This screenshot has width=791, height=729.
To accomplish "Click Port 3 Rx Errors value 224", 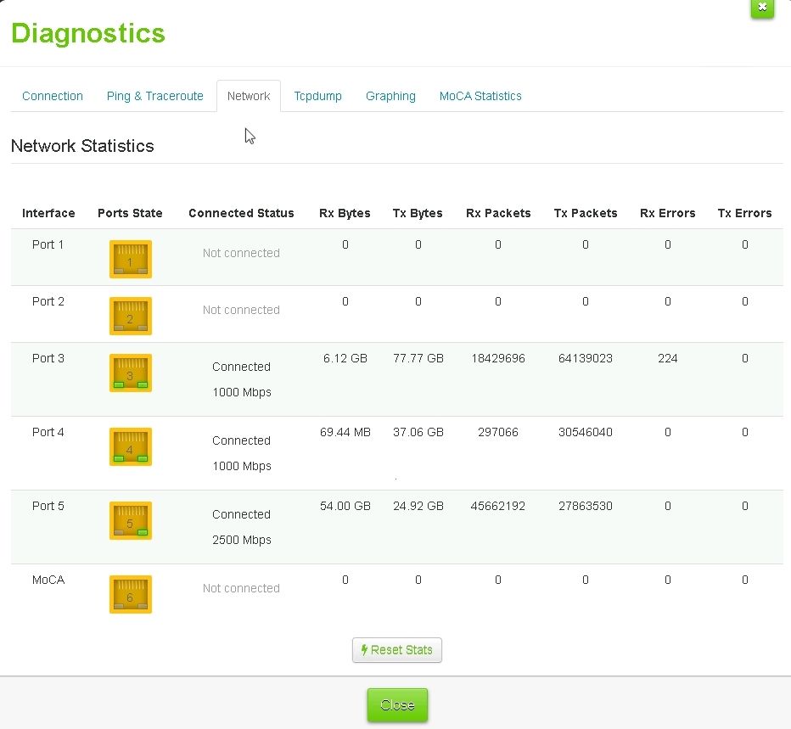I will [667, 358].
